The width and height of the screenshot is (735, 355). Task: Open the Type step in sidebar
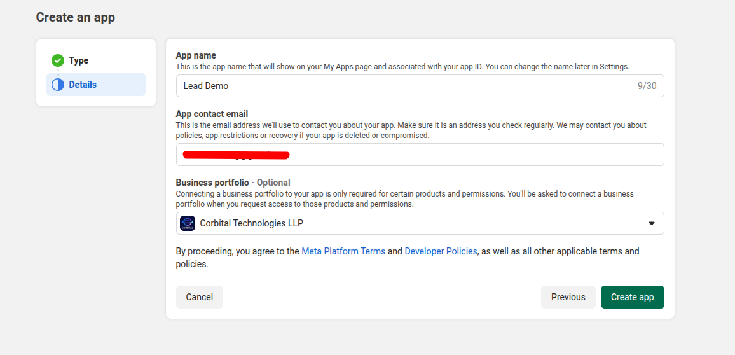79,60
